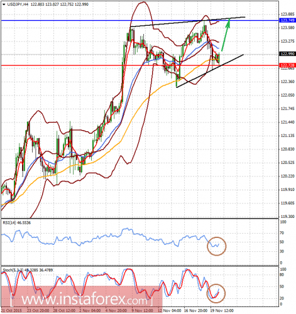Screen dimensions: 296x314
Task: Select the 121.135 price scale value
Action: [x=287, y=136]
